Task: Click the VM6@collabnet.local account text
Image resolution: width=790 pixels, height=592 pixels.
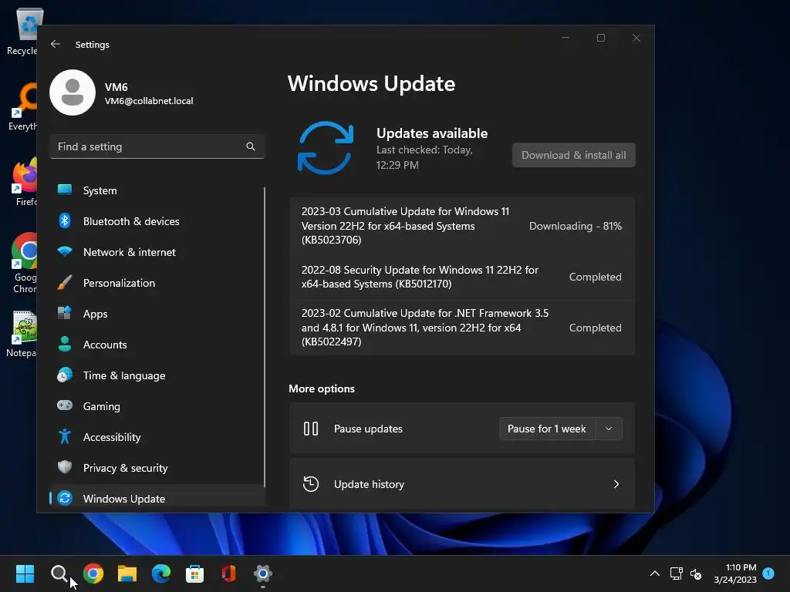Action: (149, 101)
